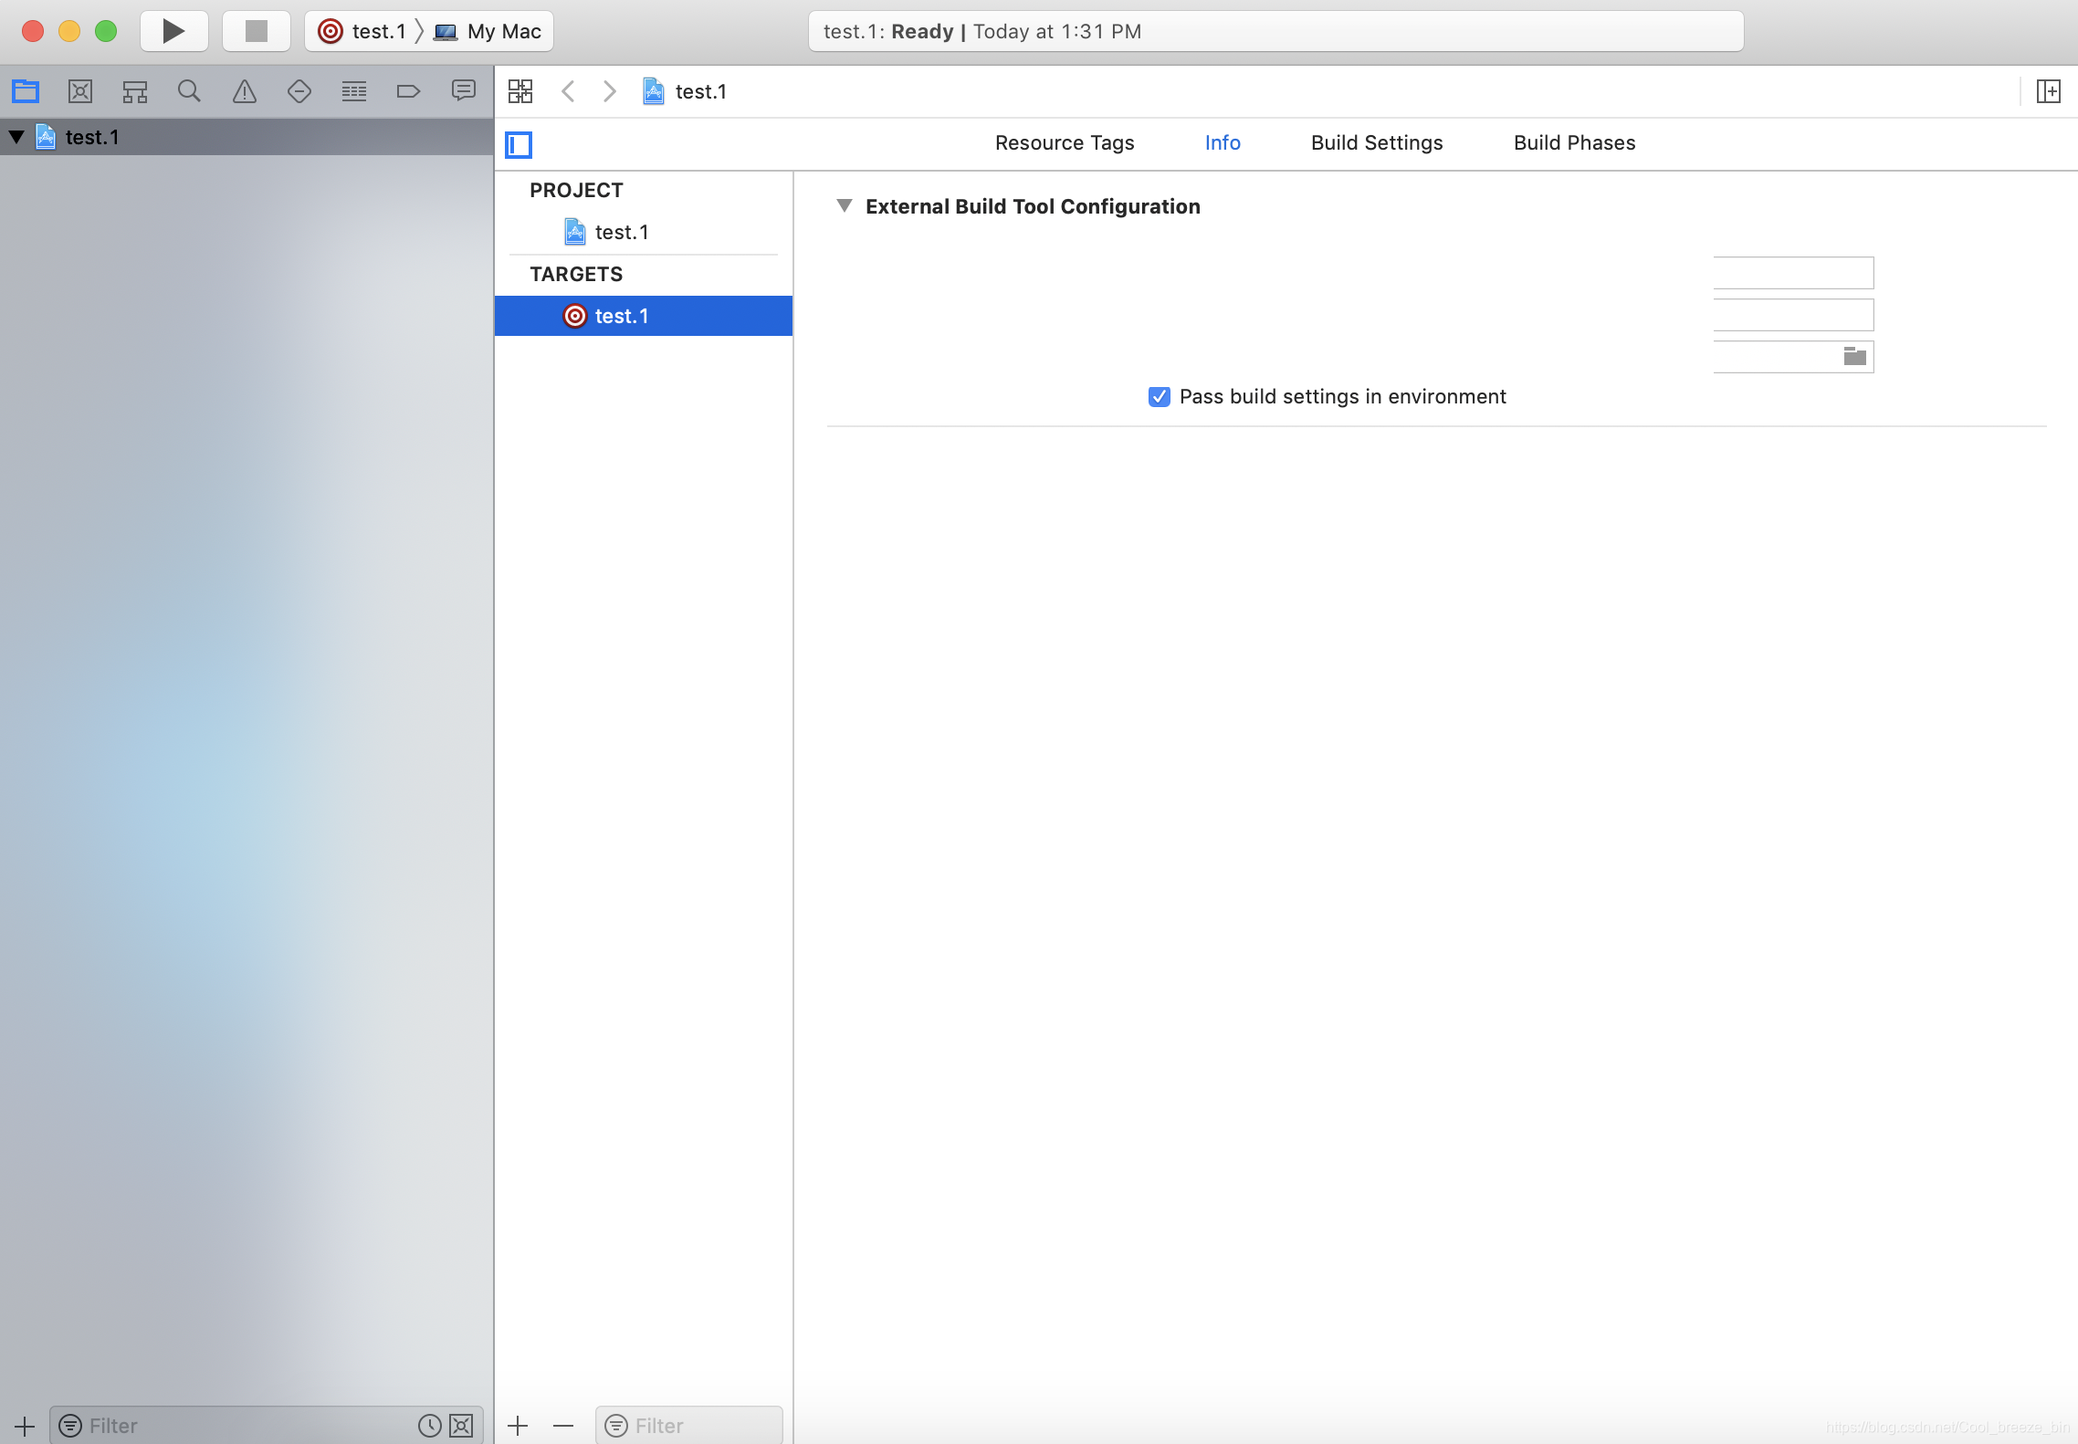Open navigator filter options icon
The image size is (2078, 1444).
[x=70, y=1426]
